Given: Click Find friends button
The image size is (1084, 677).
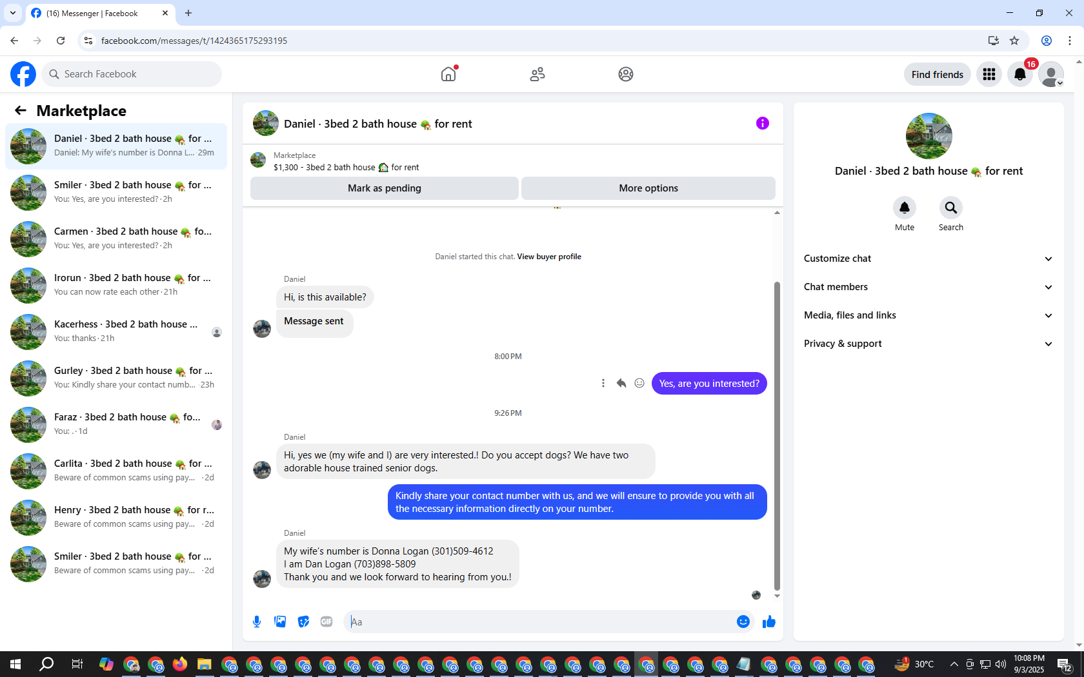Looking at the screenshot, I should coord(938,74).
